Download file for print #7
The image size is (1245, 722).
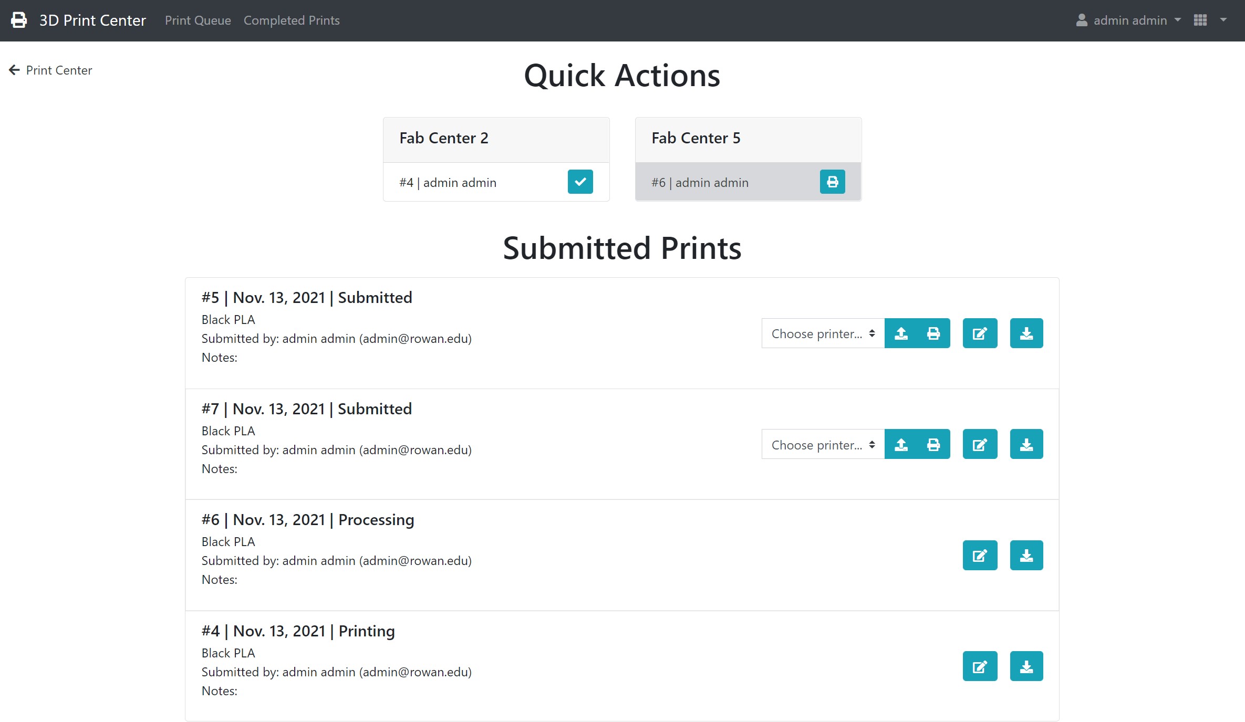[x=1026, y=444]
